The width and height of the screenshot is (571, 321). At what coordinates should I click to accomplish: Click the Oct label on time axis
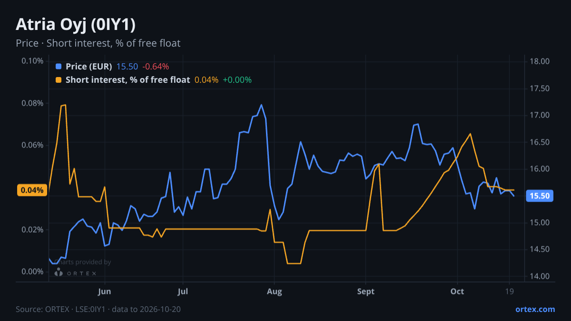457,292
